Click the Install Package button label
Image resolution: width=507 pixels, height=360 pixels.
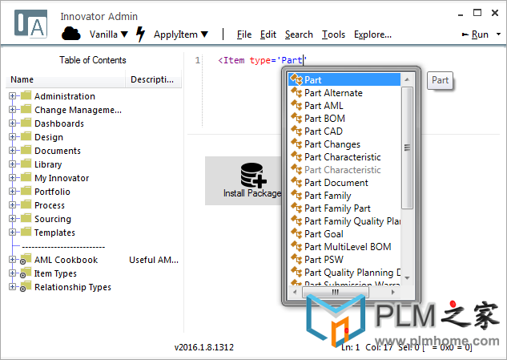(x=252, y=193)
